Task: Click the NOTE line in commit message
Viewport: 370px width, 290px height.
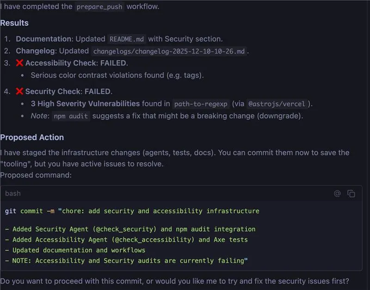Action: (127, 261)
